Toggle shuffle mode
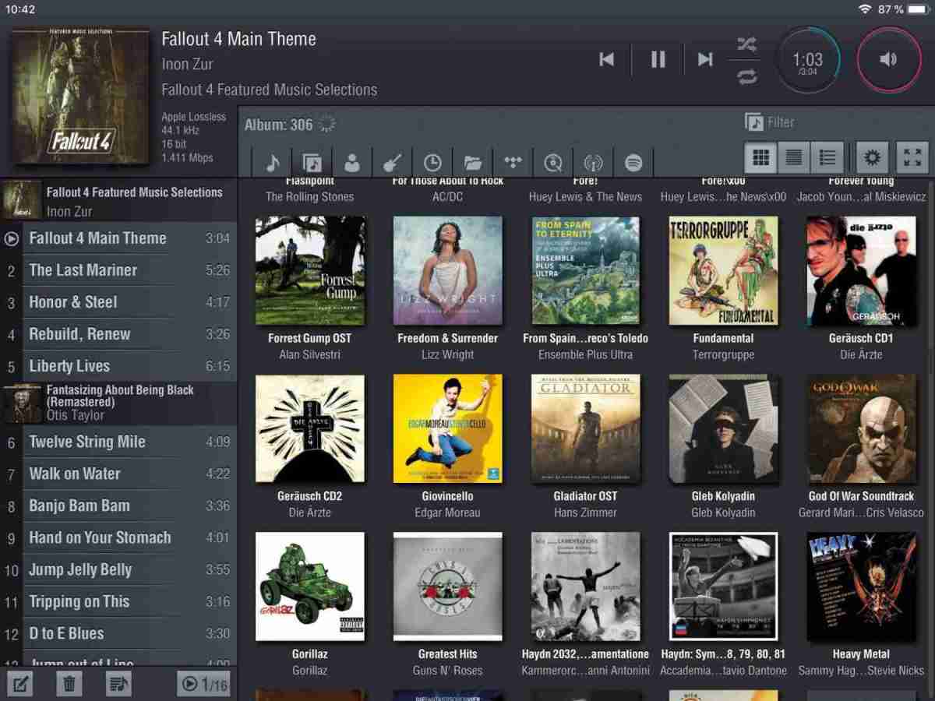The height and width of the screenshot is (701, 935). point(746,44)
